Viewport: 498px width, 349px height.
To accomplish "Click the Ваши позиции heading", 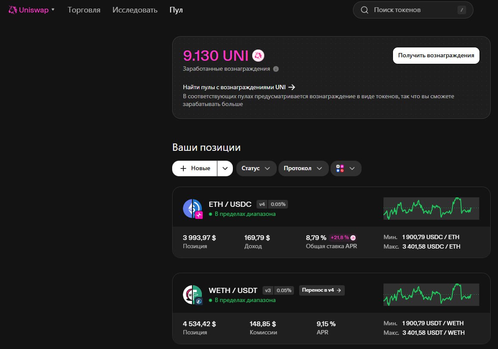I will point(207,147).
